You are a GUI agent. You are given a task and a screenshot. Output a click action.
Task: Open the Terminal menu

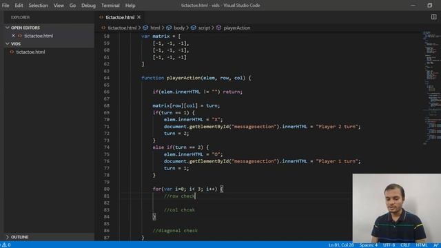click(x=110, y=6)
